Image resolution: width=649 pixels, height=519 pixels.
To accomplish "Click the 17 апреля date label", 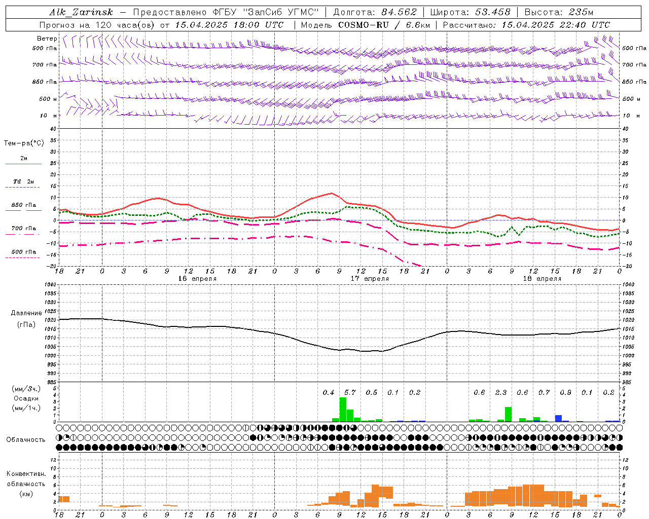I will [370, 279].
